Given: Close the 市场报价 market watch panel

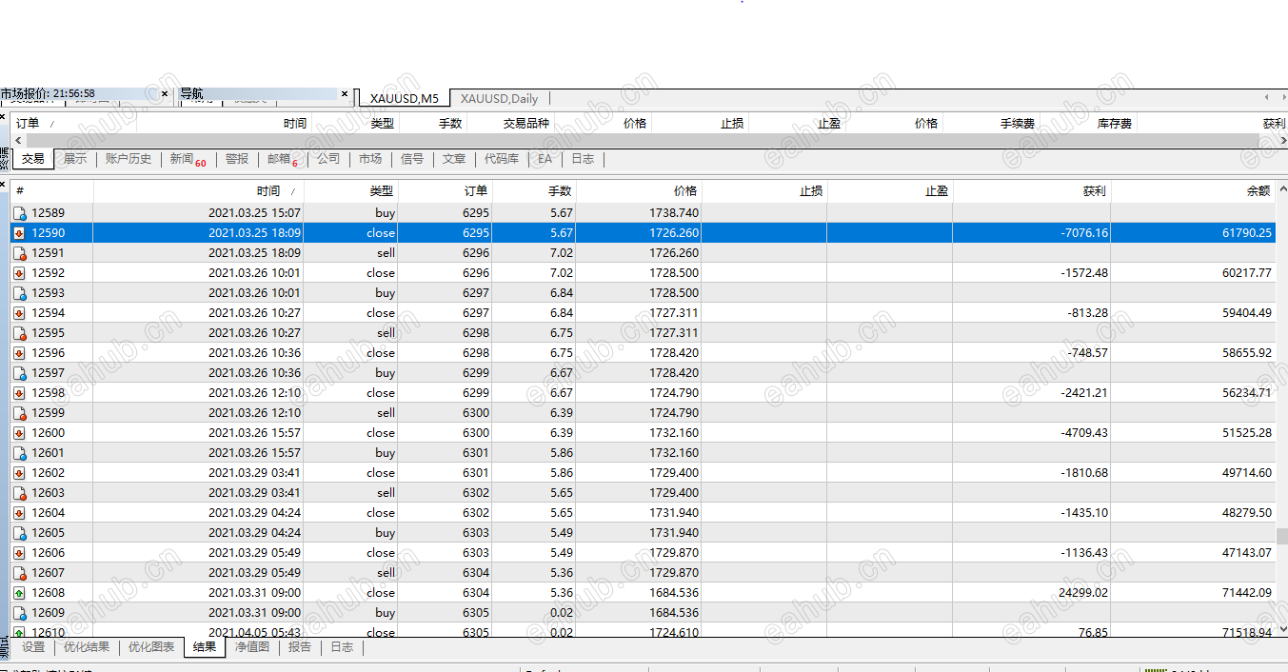Looking at the screenshot, I should click(165, 93).
